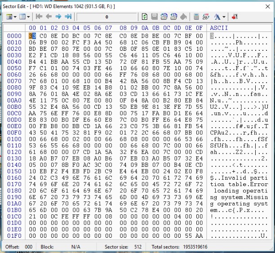Click the Total sectors value 1953519616
Screen dimensions: 275x253
(195, 247)
